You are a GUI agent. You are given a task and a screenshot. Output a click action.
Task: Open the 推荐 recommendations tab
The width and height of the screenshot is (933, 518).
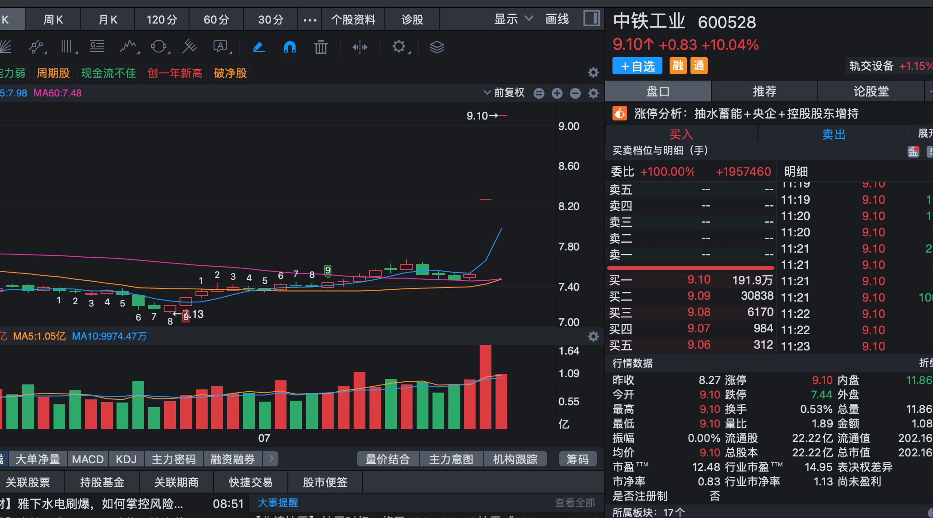(764, 91)
